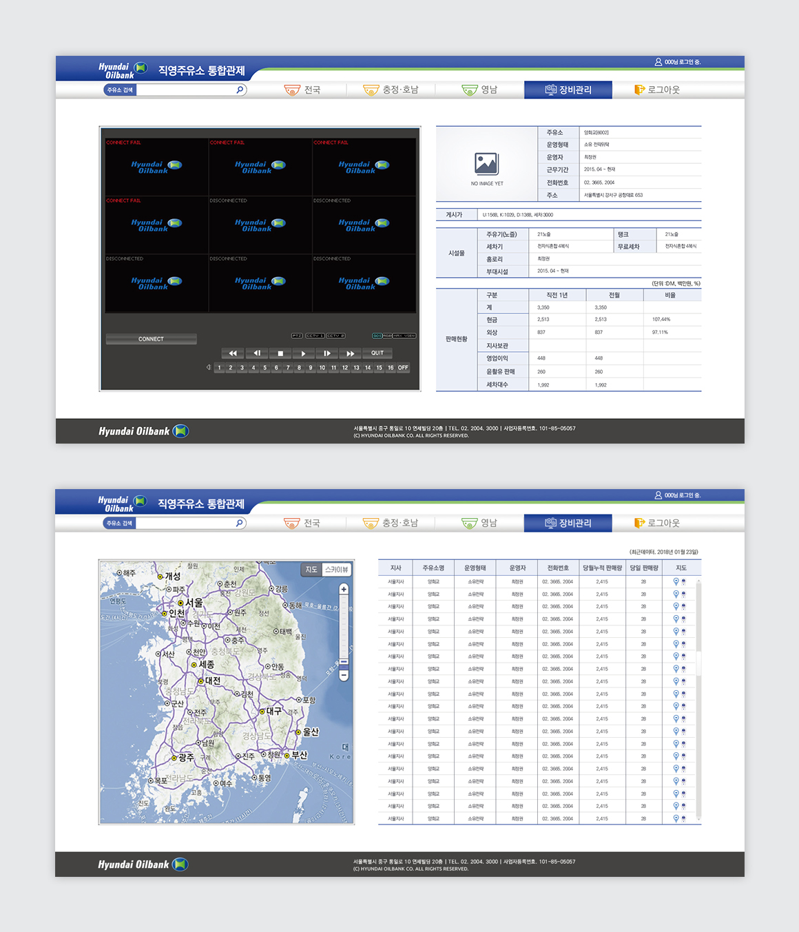Click the search magnifier icon in the lower screen
799x932 pixels.
pyautogui.click(x=239, y=523)
